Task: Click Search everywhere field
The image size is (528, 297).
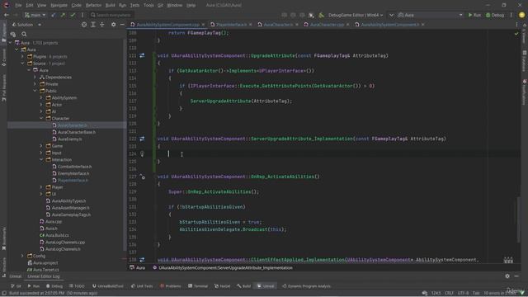Action: (111, 15)
